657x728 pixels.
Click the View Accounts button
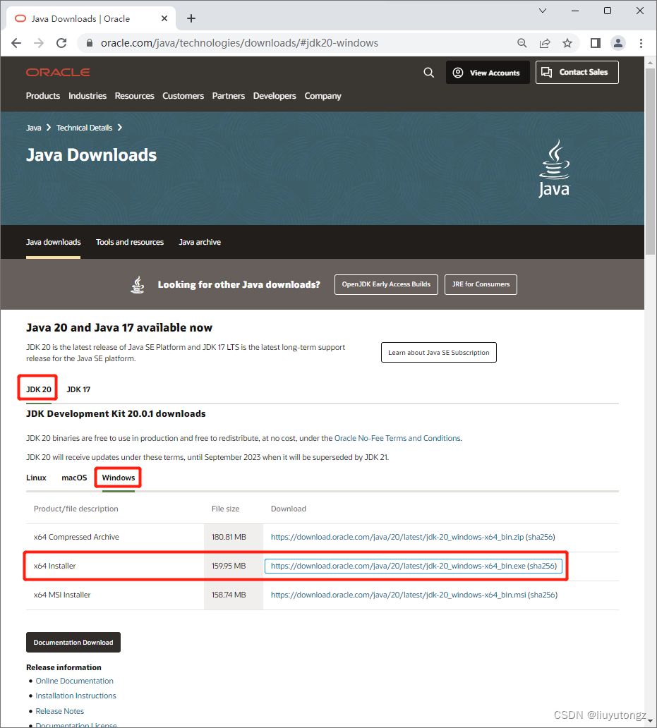488,73
